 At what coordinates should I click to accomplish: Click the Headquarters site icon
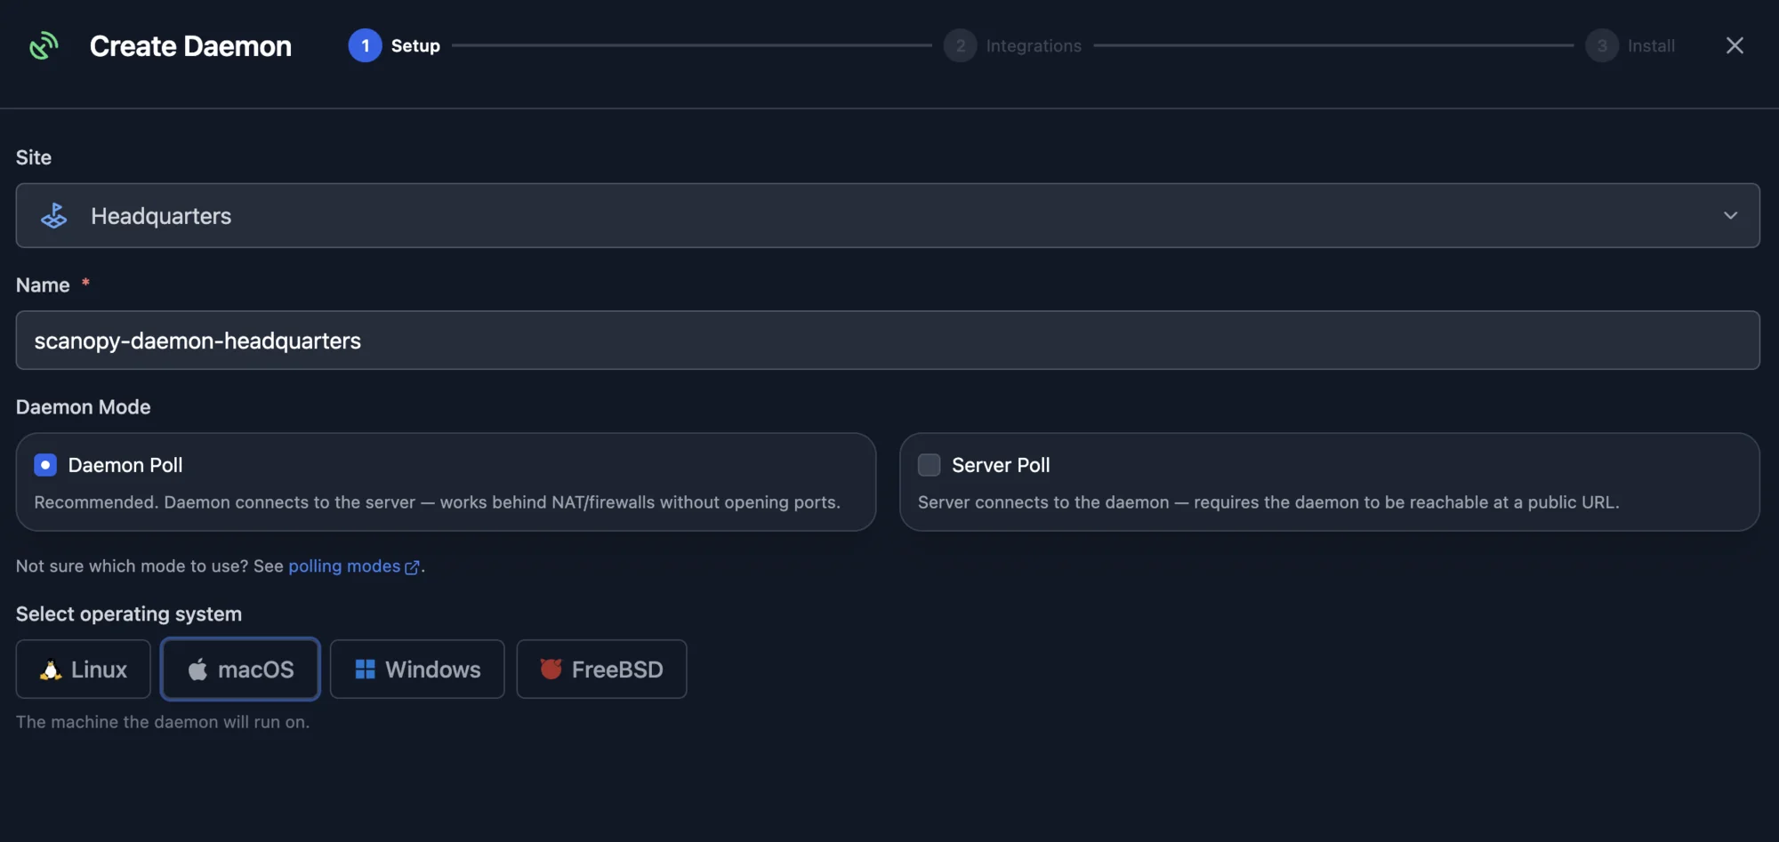[54, 215]
